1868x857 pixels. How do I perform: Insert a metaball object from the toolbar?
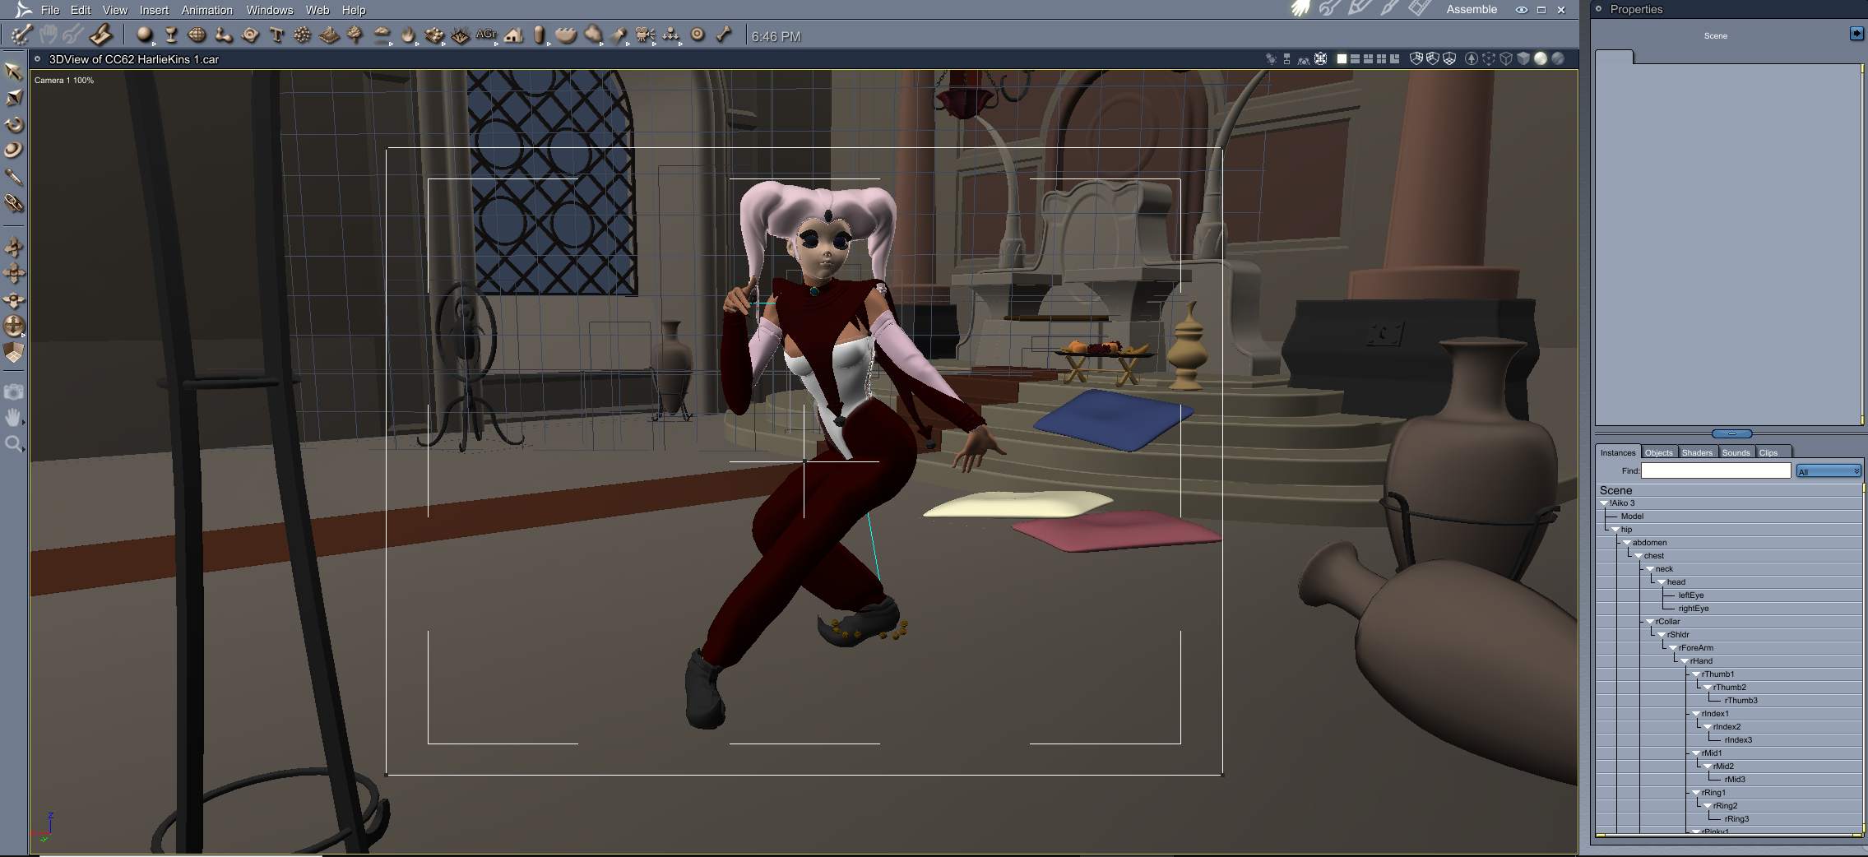click(224, 35)
